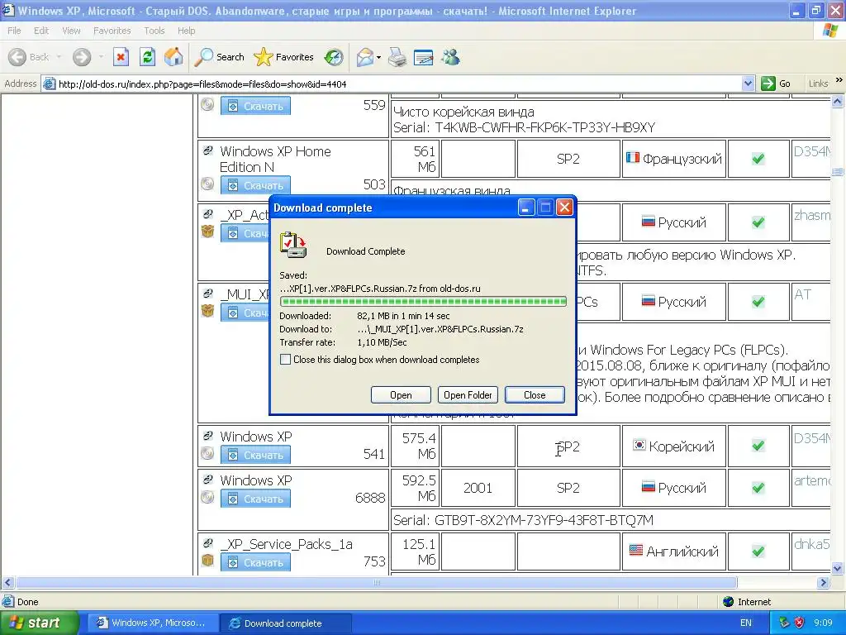Open the File menu
This screenshot has height=635, width=846.
pyautogui.click(x=14, y=31)
